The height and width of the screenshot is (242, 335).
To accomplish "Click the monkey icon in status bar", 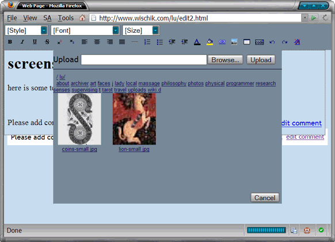I will click(x=307, y=230).
